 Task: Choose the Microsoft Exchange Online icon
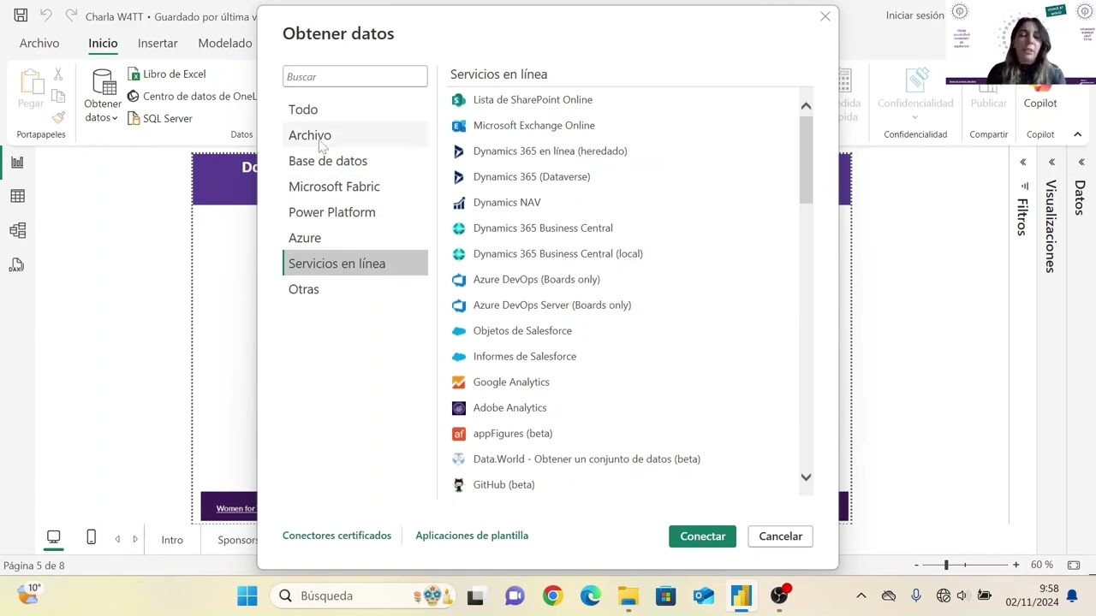click(458, 126)
